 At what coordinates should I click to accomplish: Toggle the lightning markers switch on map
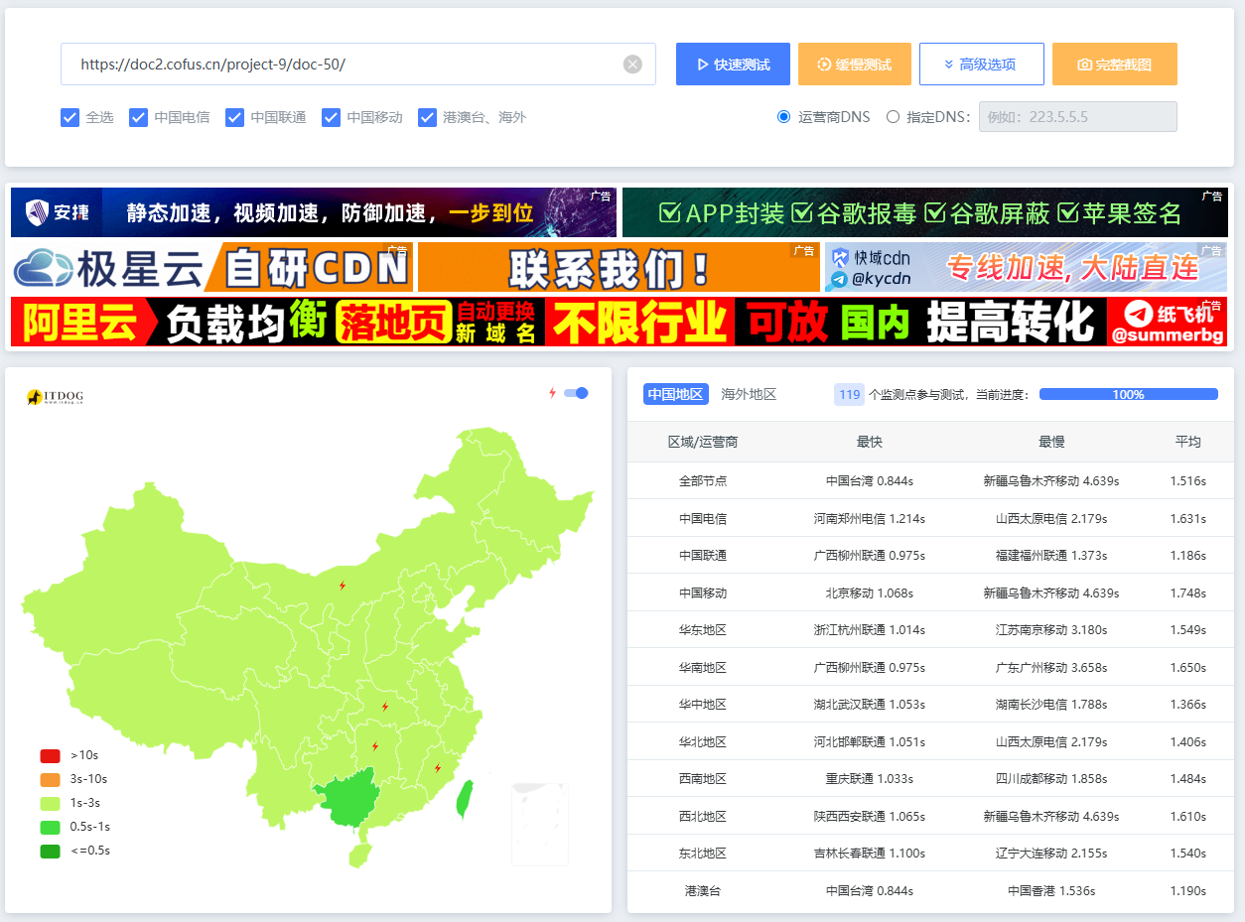pos(576,393)
